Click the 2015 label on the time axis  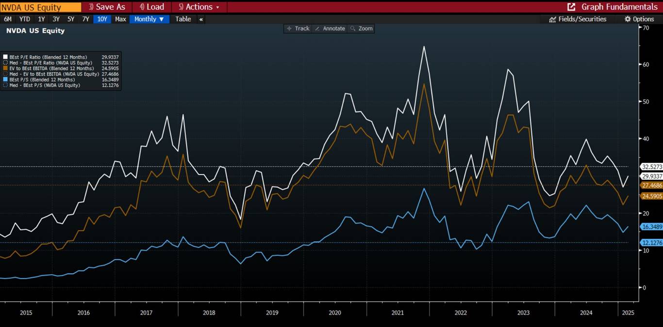[x=26, y=313]
